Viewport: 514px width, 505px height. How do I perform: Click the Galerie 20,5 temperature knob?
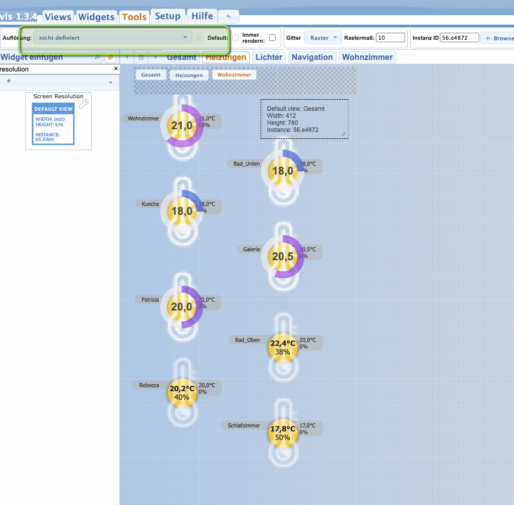click(x=283, y=256)
